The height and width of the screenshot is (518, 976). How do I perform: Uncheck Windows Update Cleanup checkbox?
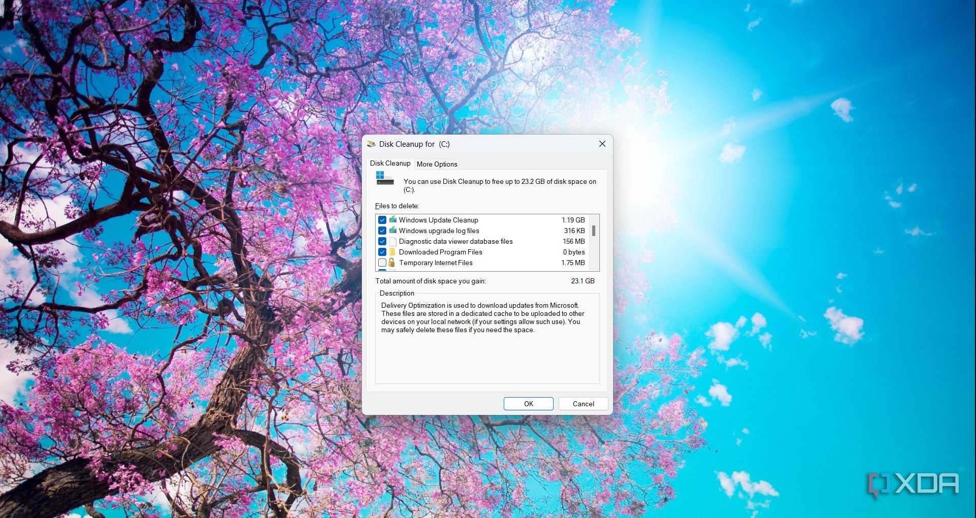point(382,220)
